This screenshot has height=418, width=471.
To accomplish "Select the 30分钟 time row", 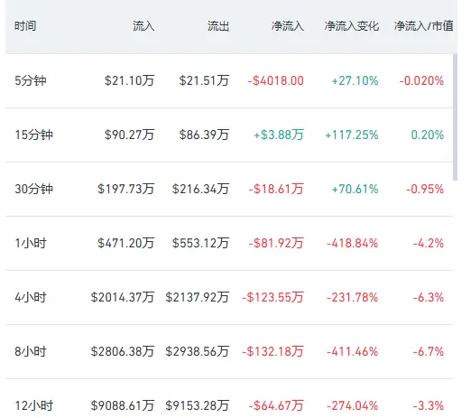I will pos(229,189).
